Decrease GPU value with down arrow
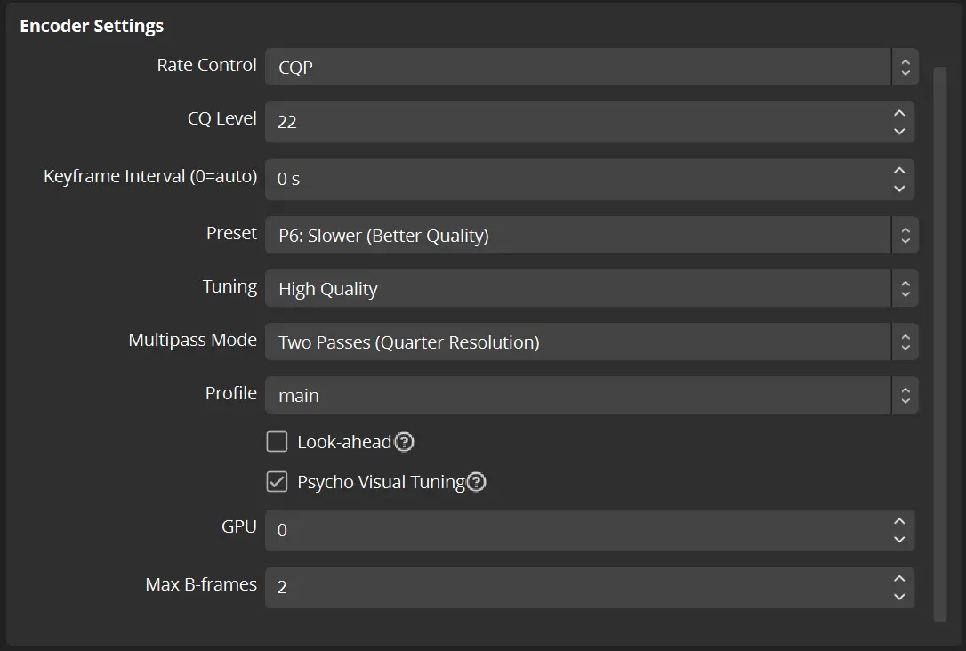Screen dimensions: 966x651 pos(899,539)
